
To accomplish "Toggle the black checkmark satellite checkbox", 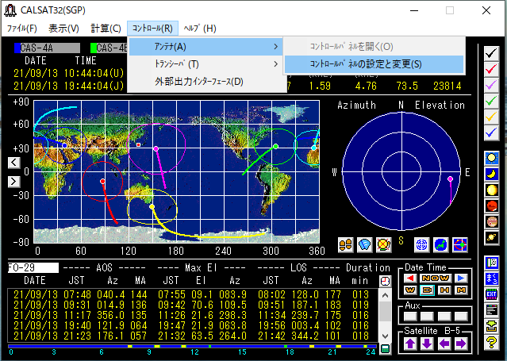I will 491,52.
